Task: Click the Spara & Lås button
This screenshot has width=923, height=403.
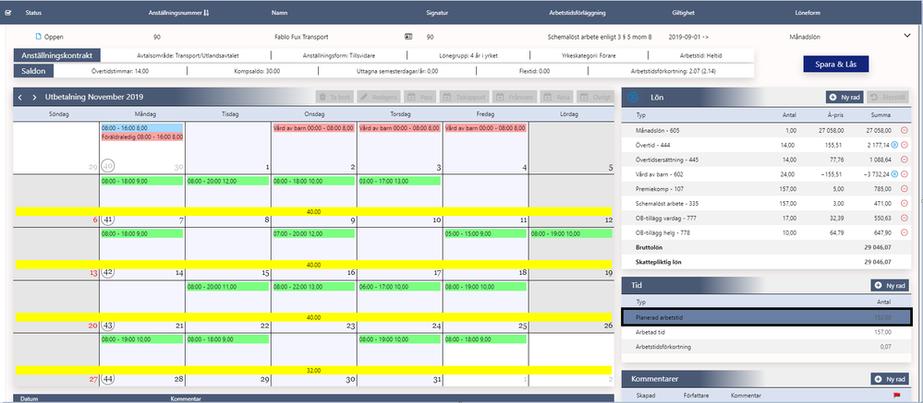Action: 836,64
